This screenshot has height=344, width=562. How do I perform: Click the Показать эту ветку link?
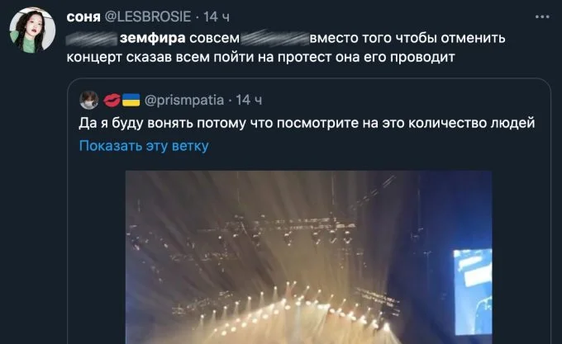(144, 146)
